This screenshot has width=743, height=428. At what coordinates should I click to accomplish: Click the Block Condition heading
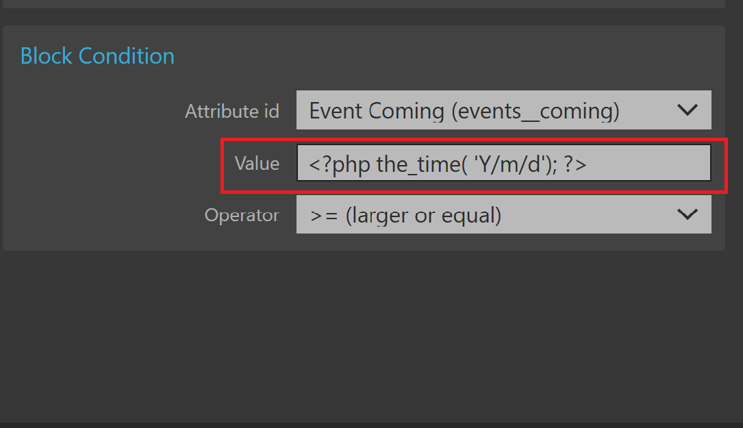point(97,55)
